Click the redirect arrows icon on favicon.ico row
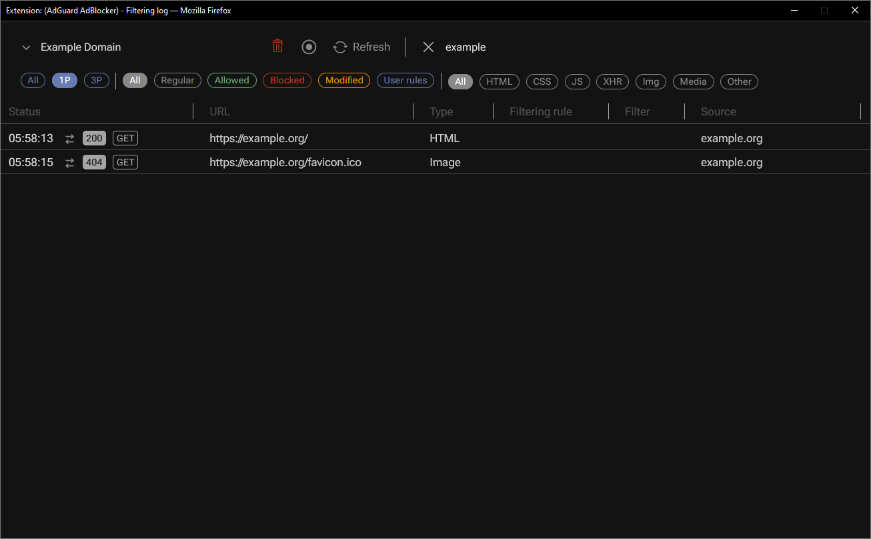Image resolution: width=871 pixels, height=539 pixels. 69,162
